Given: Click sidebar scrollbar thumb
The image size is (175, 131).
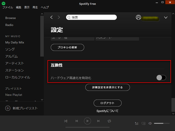Looking at the screenshot, I should click(x=42, y=36).
